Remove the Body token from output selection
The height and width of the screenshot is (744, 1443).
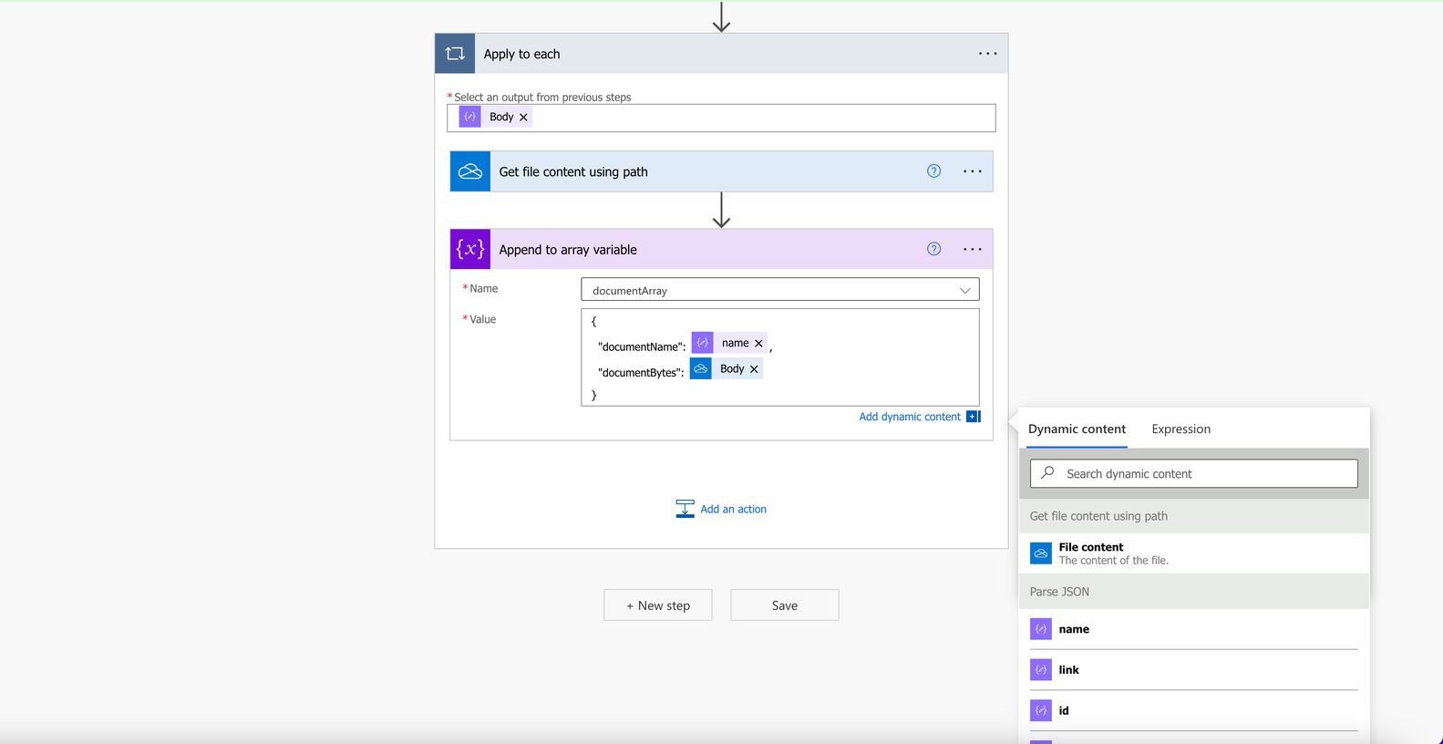click(523, 118)
